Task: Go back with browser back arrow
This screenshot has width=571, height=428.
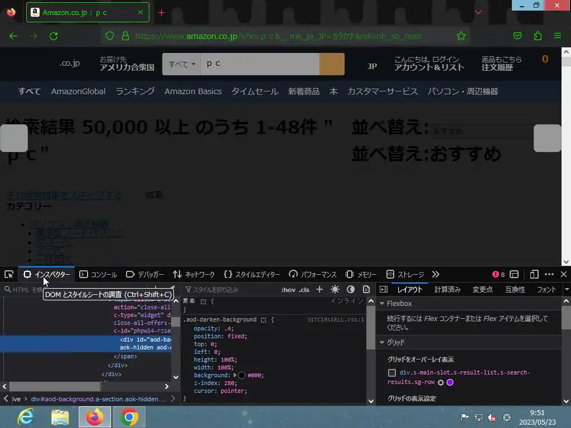Action: (x=13, y=36)
